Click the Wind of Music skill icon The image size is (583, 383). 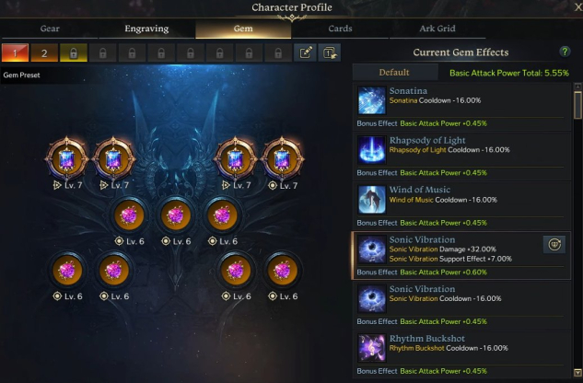tap(371, 200)
